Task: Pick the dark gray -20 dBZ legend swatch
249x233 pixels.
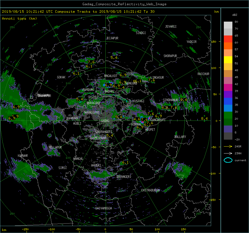Action: click(228, 136)
